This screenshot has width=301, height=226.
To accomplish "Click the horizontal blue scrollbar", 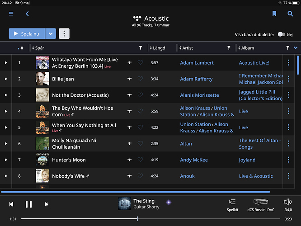I will point(135,192).
